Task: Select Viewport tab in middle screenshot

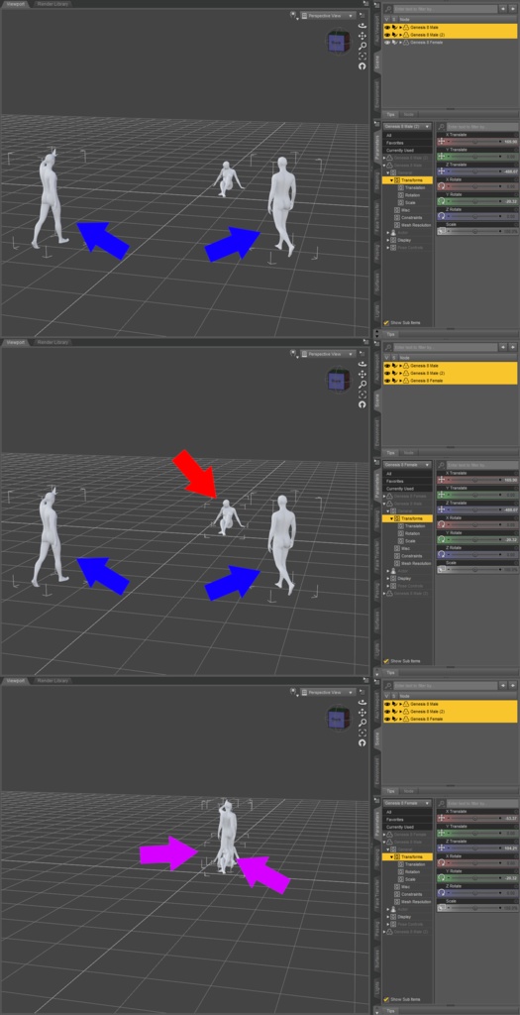Action: click(14, 342)
